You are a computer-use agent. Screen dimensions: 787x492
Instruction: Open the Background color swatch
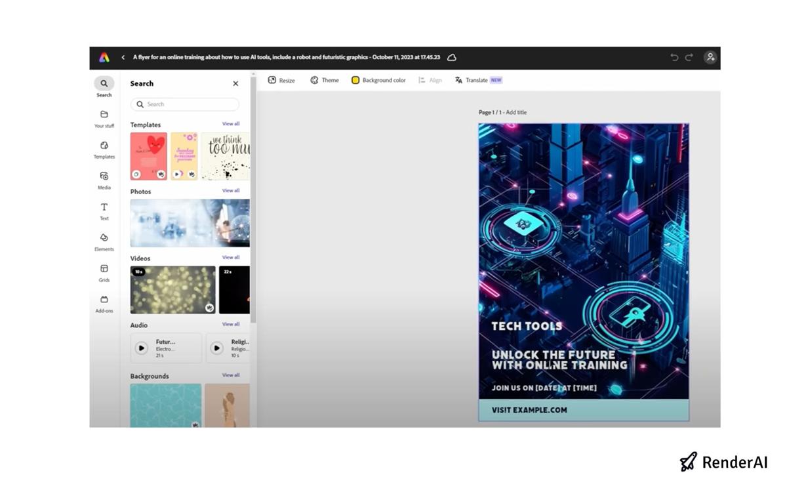[x=379, y=79]
